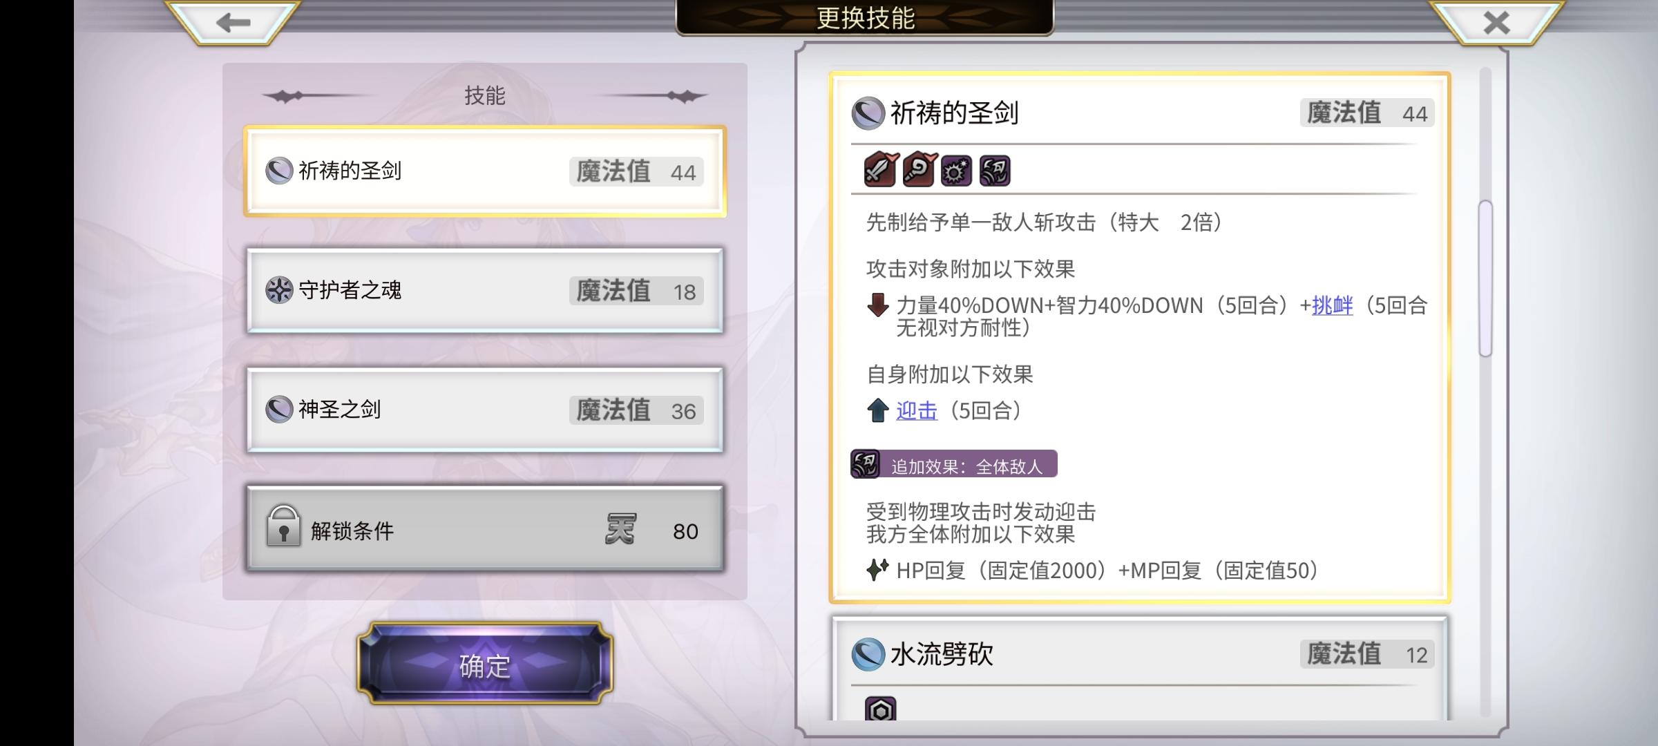Image resolution: width=1658 pixels, height=746 pixels.
Task: Tap the lock icon on 解锁条件
Action: pyautogui.click(x=283, y=526)
